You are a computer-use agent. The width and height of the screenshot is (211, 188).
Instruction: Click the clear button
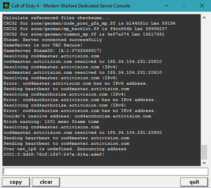coord(46,182)
